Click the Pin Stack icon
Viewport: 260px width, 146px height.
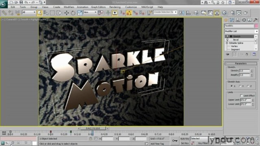click(228, 54)
